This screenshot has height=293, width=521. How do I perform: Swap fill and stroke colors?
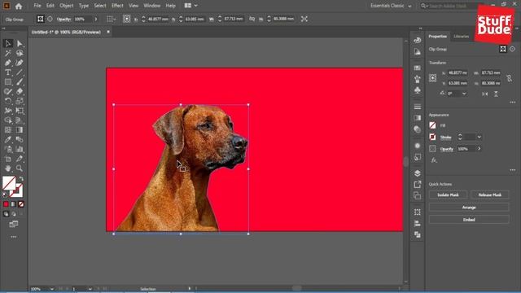(22, 179)
